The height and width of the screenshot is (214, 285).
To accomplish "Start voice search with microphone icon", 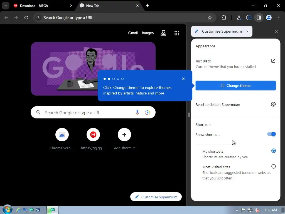I will click(137, 113).
